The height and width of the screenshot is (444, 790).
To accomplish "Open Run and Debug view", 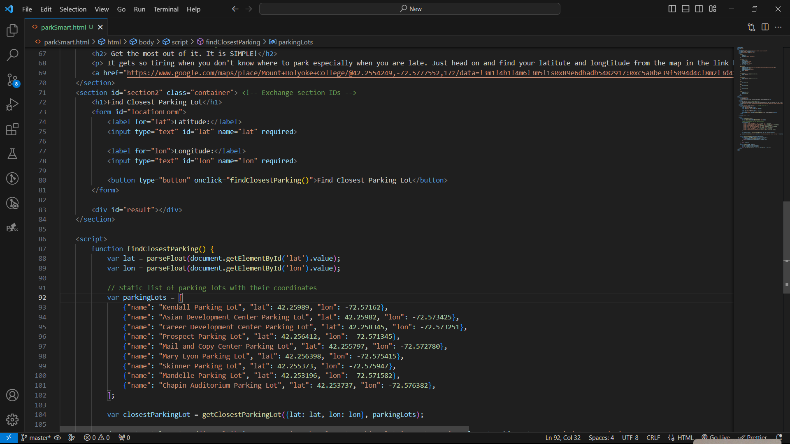I will [x=12, y=104].
